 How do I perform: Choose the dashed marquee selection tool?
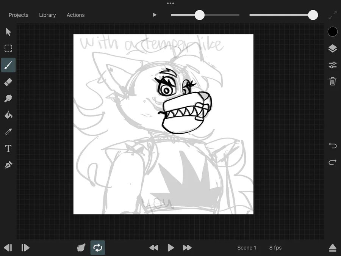(8, 48)
